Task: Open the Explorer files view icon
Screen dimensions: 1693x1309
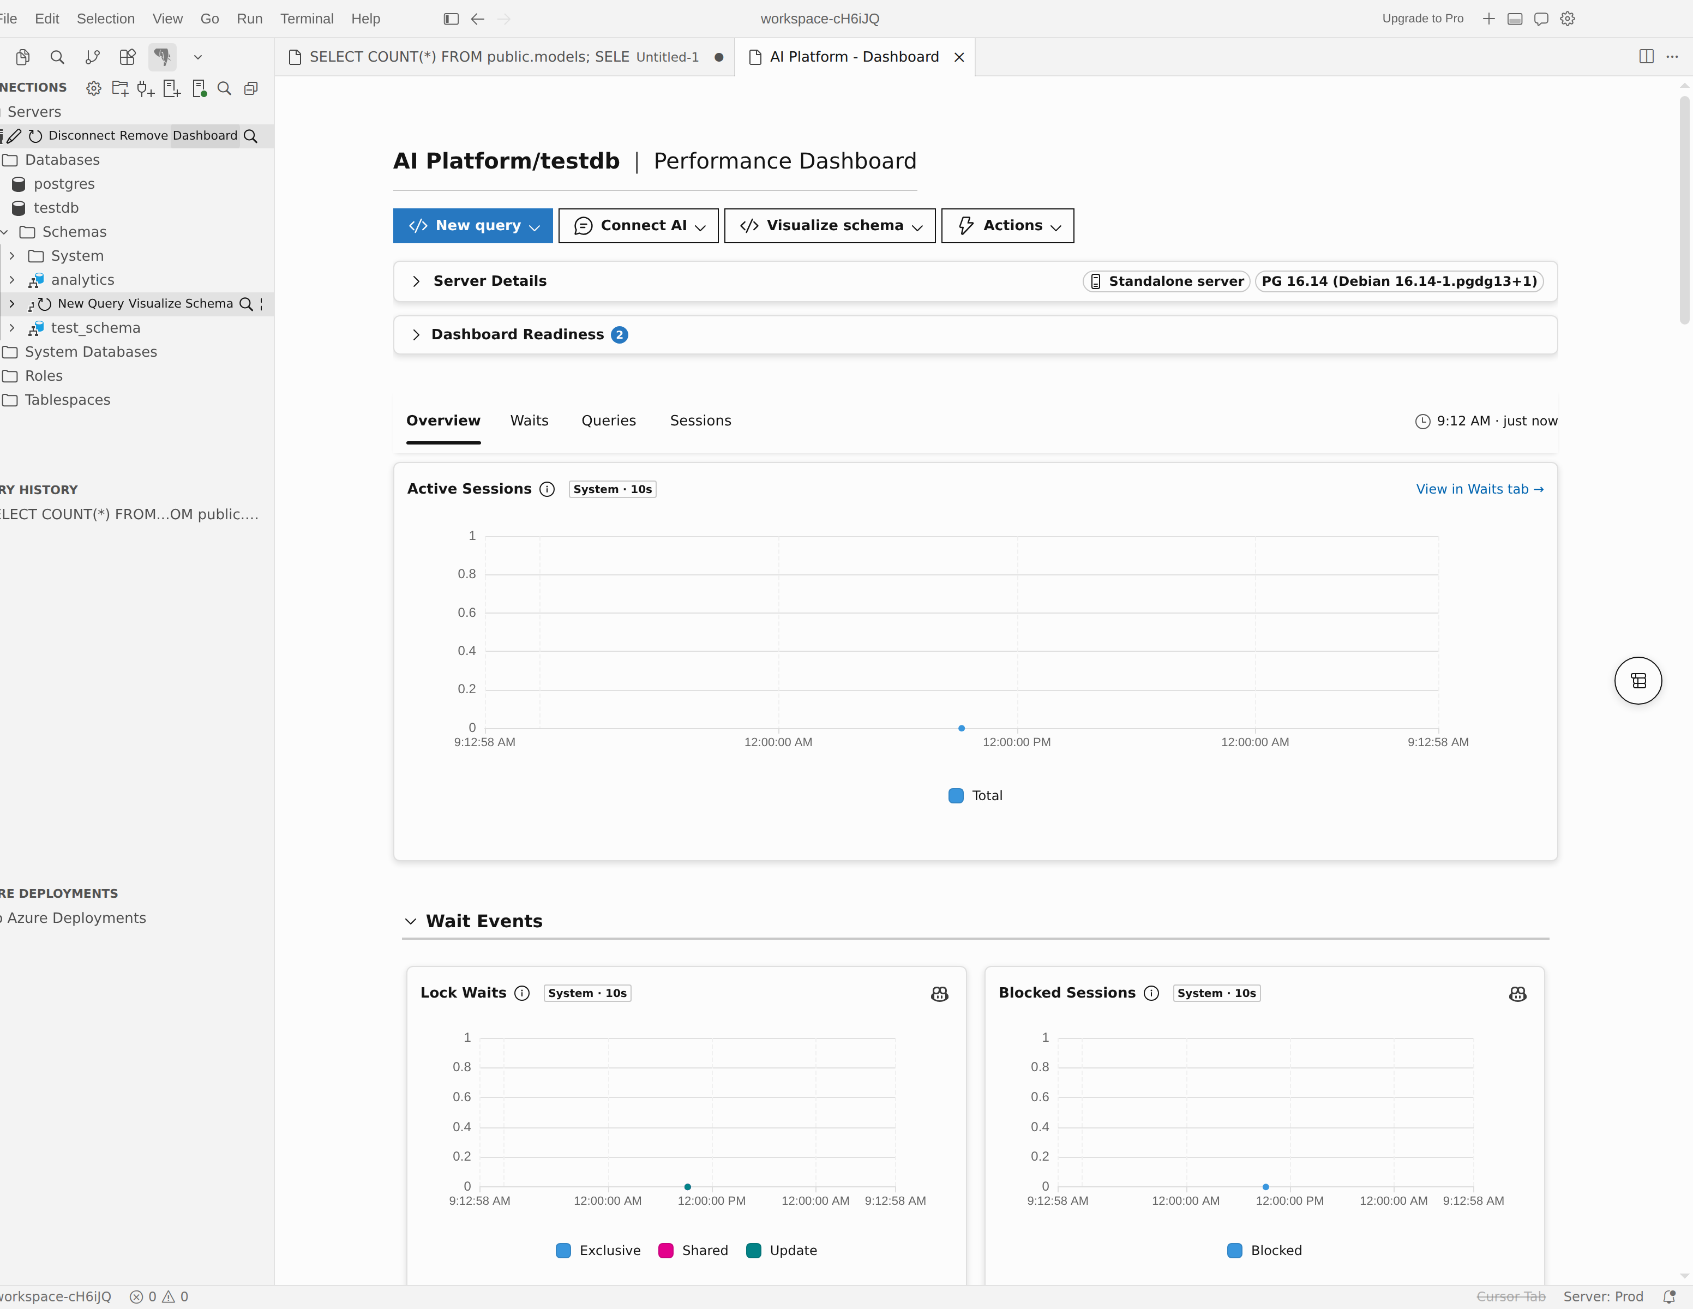Action: (23, 57)
